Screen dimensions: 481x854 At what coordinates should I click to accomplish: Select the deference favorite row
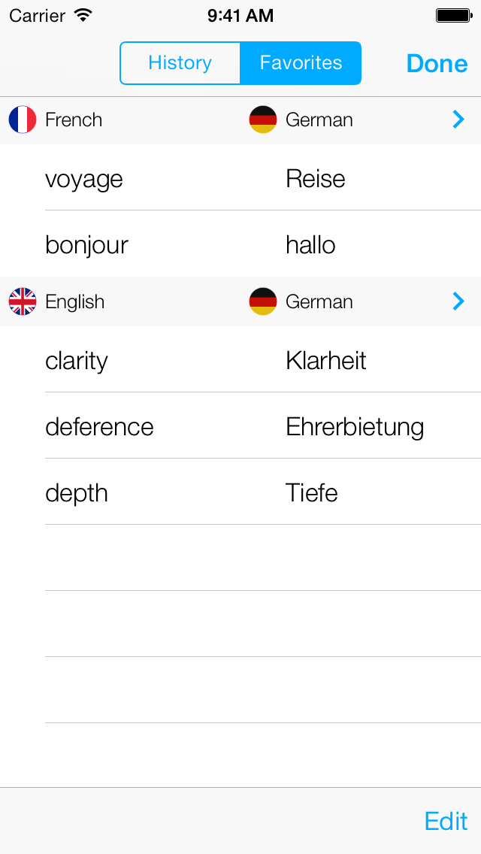click(x=240, y=425)
